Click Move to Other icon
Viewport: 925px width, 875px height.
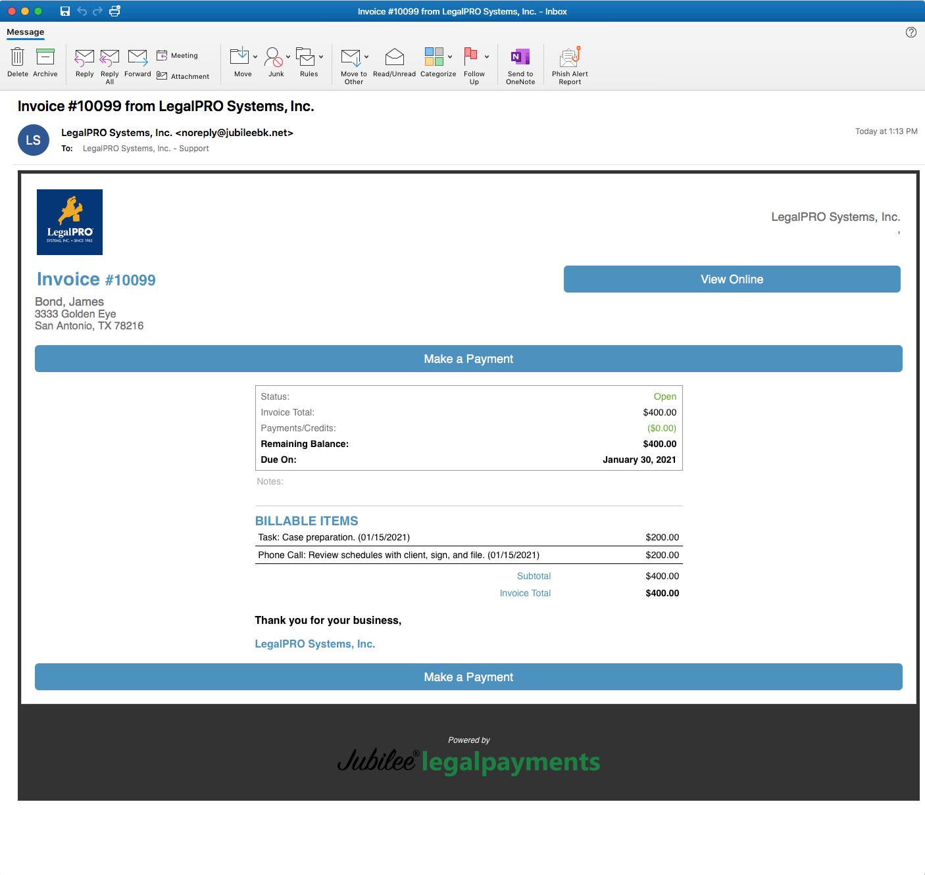[351, 58]
